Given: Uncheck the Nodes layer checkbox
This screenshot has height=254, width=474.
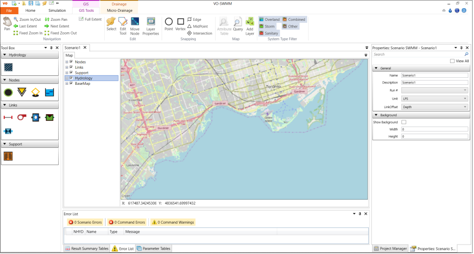Looking at the screenshot, I should coord(71,62).
